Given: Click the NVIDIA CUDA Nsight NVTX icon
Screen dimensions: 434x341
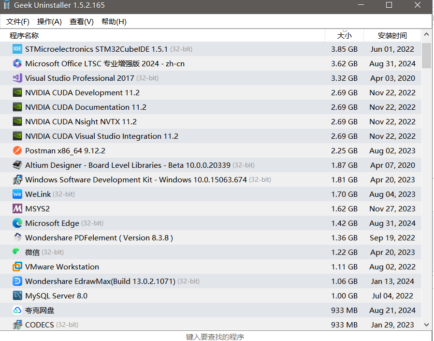Looking at the screenshot, I should [x=17, y=121].
